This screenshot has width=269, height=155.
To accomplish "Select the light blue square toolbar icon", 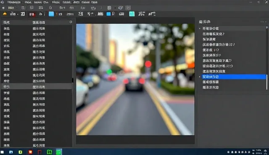I will [x=51, y=14].
